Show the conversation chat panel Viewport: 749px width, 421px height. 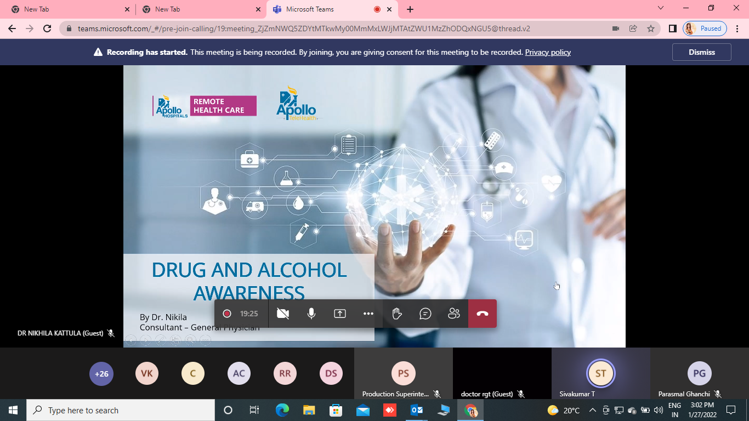pos(425,314)
